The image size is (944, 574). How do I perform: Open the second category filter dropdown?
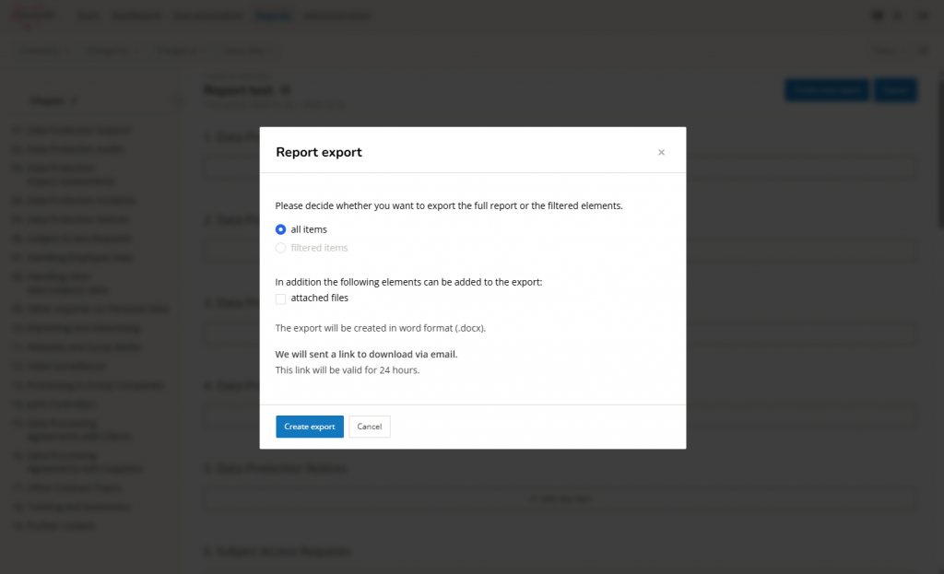point(110,51)
